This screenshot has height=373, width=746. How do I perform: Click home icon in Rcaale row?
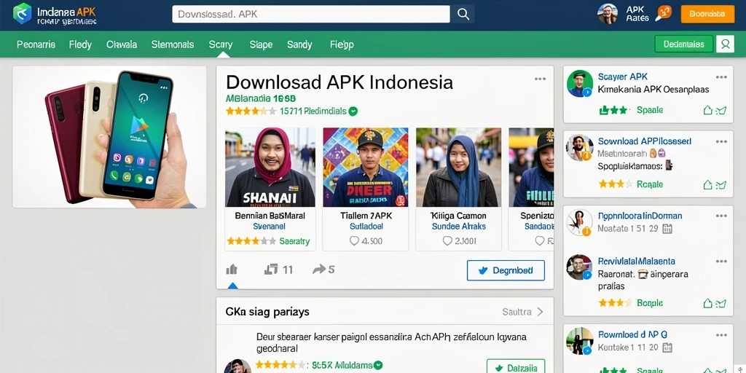[x=708, y=184]
